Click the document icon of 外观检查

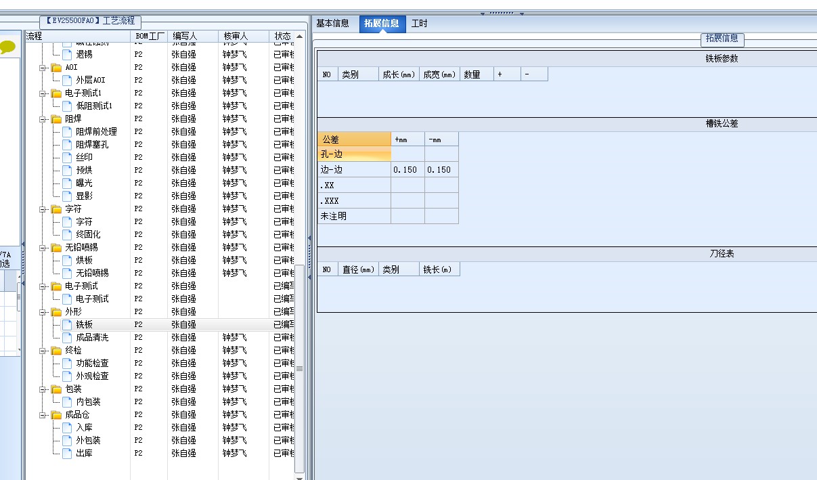click(x=67, y=376)
